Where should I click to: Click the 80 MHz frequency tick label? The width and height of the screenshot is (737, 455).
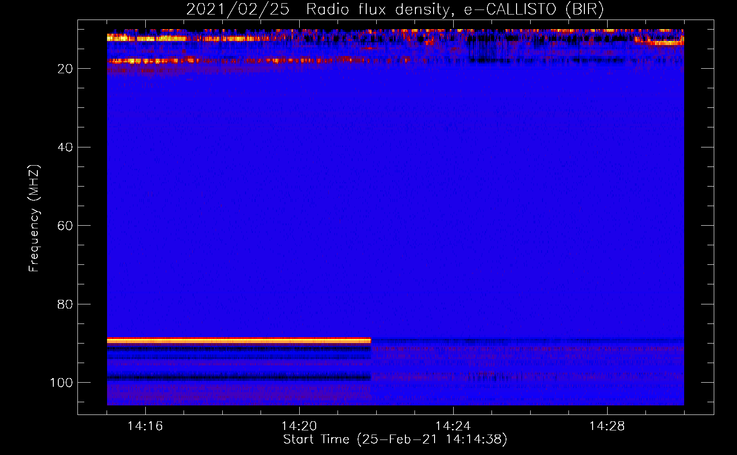65,304
